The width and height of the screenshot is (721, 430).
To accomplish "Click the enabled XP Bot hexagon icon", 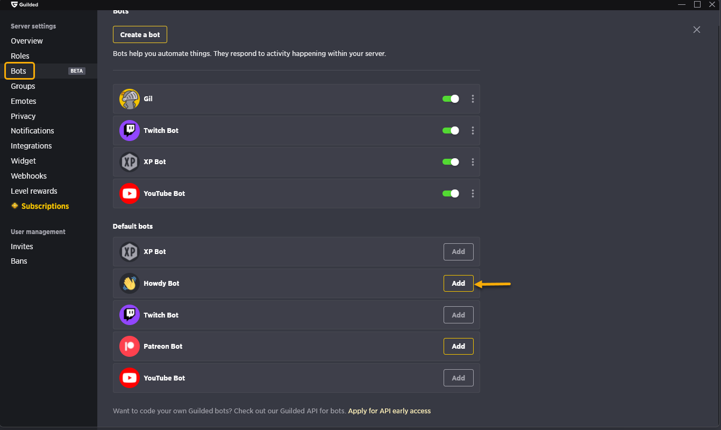I will pyautogui.click(x=130, y=162).
